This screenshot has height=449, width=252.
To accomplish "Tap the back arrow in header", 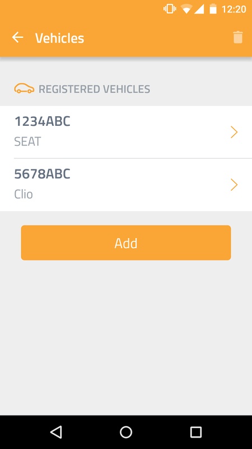I will click(17, 38).
